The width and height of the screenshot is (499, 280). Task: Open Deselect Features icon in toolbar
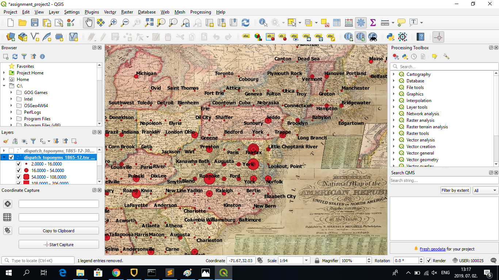[x=325, y=23]
